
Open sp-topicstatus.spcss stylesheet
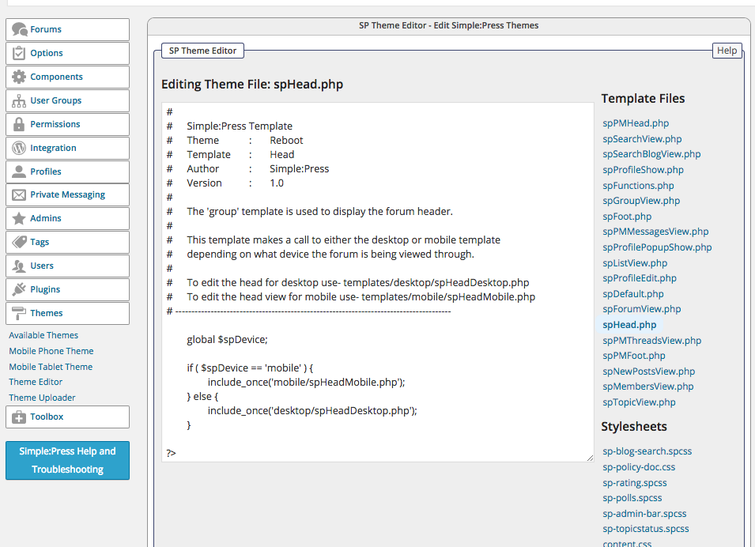pos(646,529)
